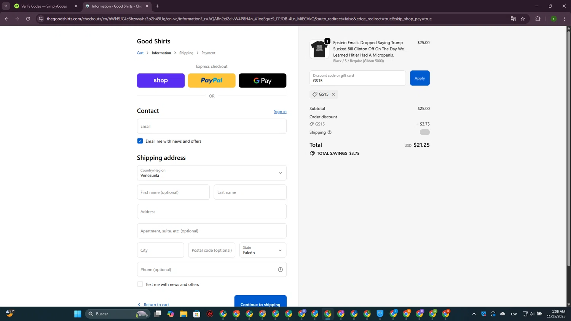The height and width of the screenshot is (321, 571).
Task: Click the Last name field
Action: (250, 192)
